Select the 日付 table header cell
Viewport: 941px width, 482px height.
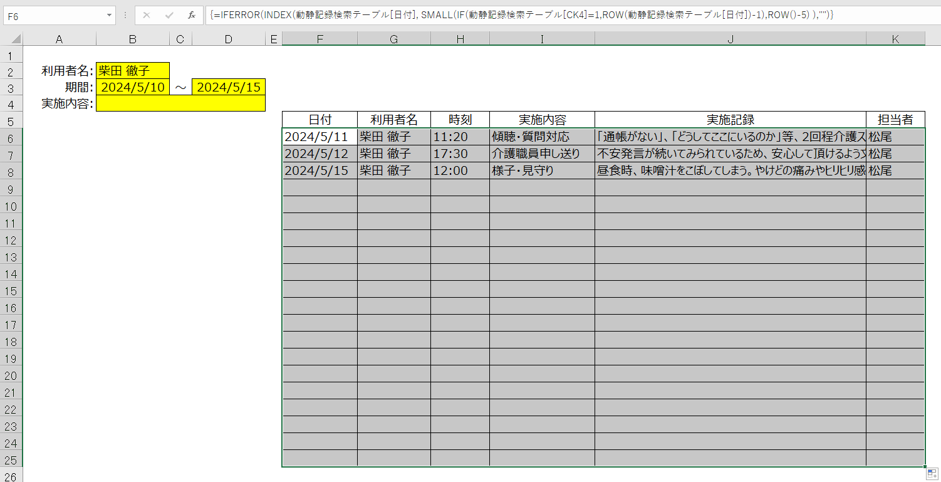coord(320,120)
